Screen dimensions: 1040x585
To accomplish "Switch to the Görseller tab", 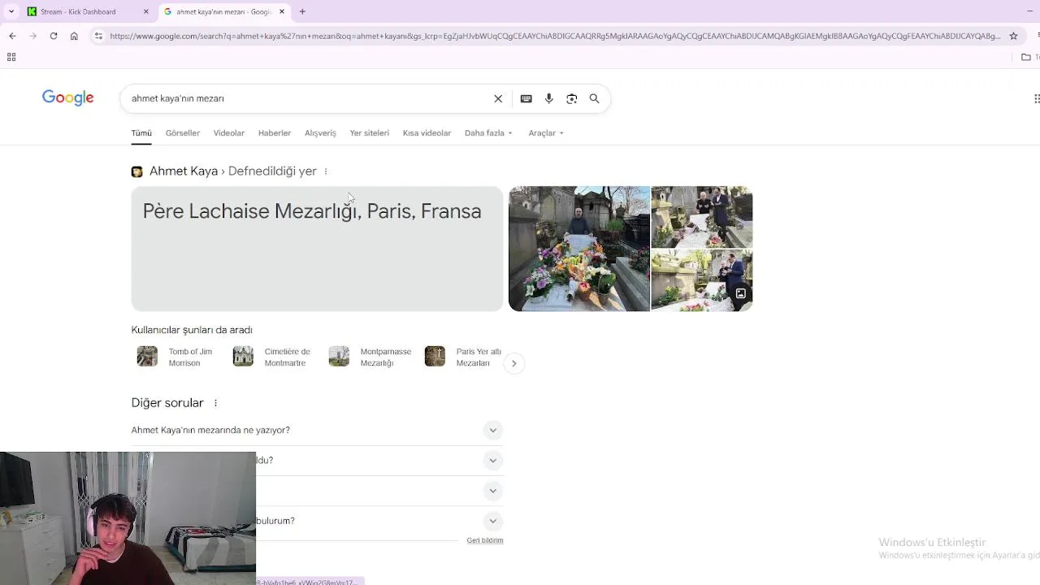I will click(x=182, y=133).
